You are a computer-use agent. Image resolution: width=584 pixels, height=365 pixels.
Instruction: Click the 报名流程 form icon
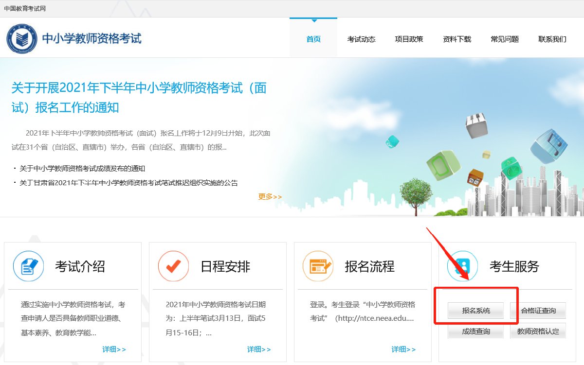pos(318,266)
